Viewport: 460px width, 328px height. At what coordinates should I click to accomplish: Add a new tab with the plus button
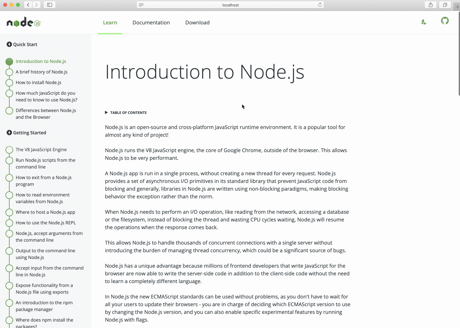pyautogui.click(x=457, y=7)
